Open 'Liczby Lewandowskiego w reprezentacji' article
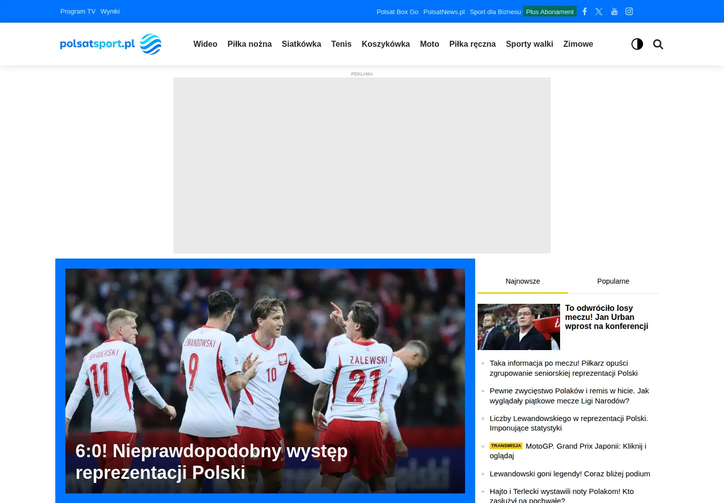724x503 pixels. click(x=569, y=423)
